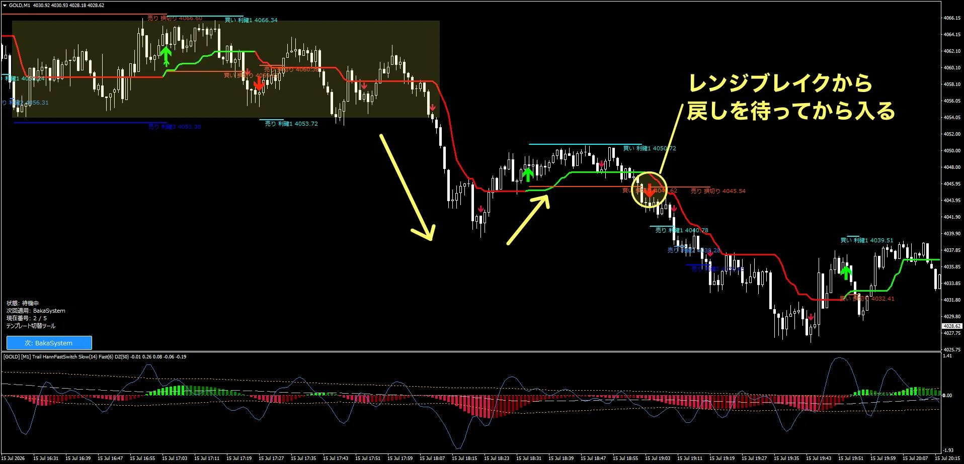Select the 売り 利確3 4053.38 label

(x=175, y=127)
